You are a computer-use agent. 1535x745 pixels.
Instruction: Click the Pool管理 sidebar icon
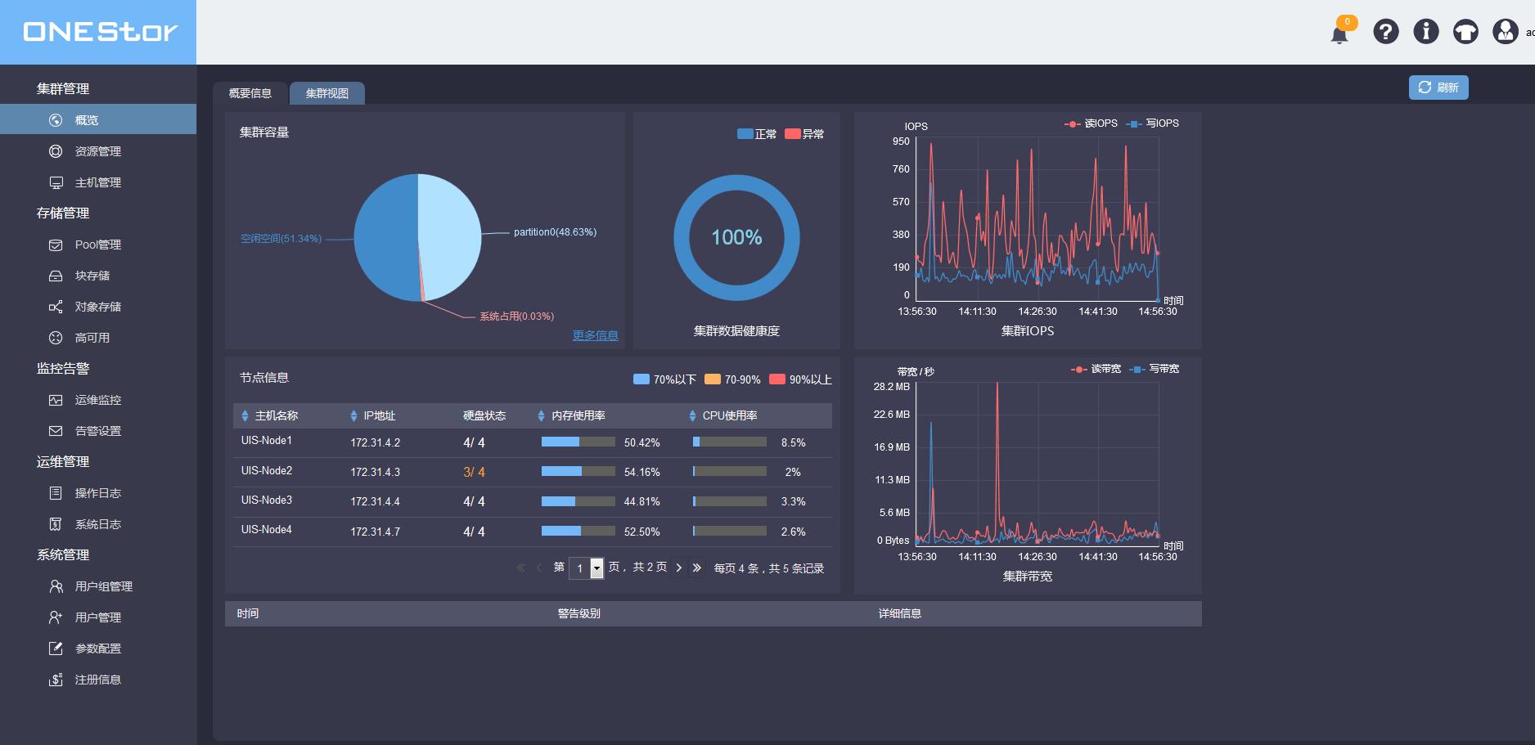click(x=56, y=245)
